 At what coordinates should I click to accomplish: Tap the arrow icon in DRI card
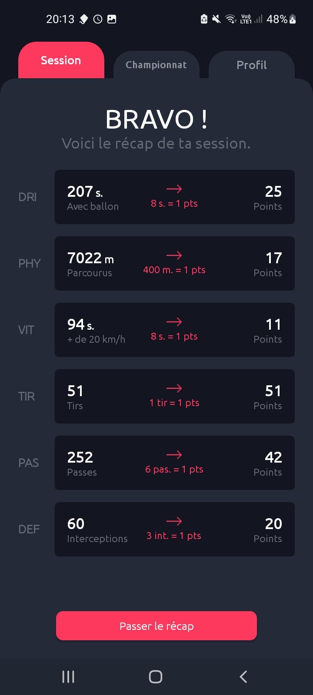[174, 189]
